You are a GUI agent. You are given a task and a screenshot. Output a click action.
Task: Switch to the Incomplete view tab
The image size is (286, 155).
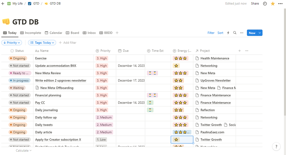pyautogui.click(x=31, y=33)
